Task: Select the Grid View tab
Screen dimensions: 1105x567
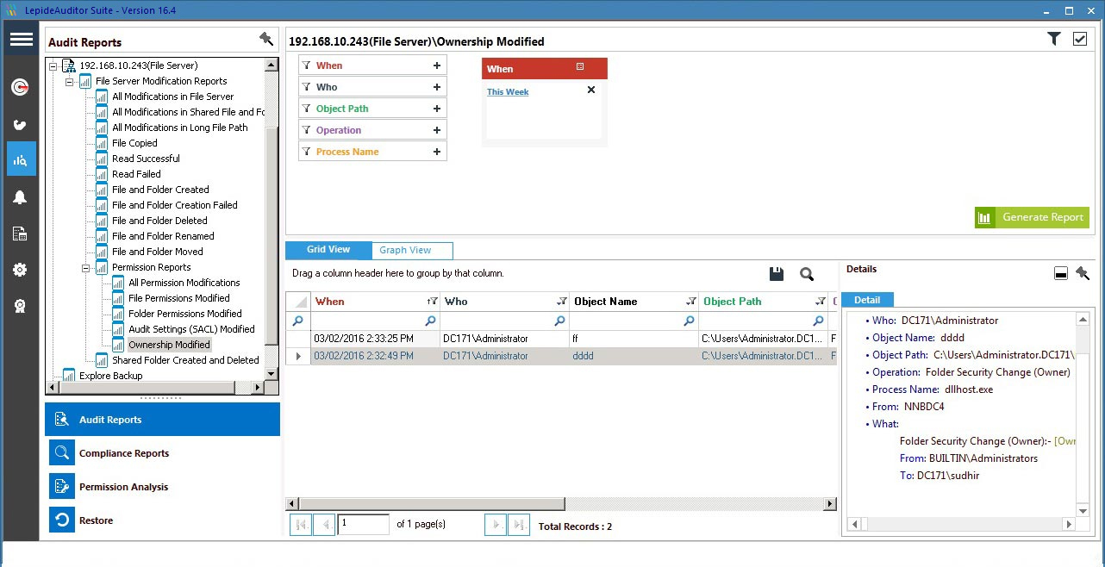Action: coord(328,250)
